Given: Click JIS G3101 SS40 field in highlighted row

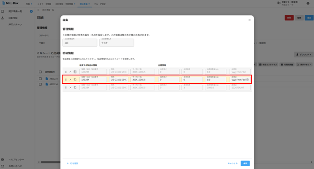Looking at the screenshot, I should click(x=119, y=80).
